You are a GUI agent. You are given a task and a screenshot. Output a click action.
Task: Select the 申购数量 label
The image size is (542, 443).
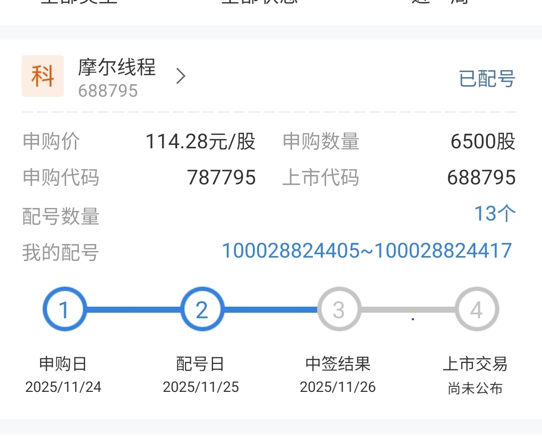coord(321,141)
